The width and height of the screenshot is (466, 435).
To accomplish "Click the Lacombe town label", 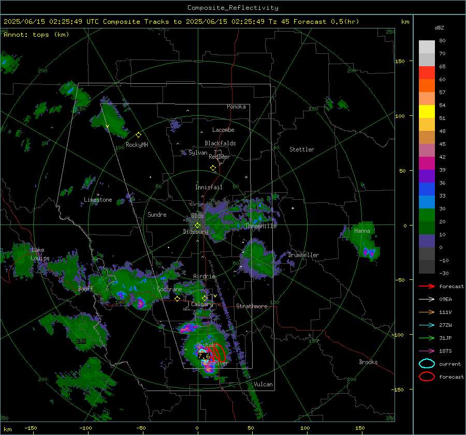I will click(223, 130).
